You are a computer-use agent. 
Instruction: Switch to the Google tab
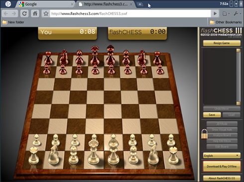45,4
